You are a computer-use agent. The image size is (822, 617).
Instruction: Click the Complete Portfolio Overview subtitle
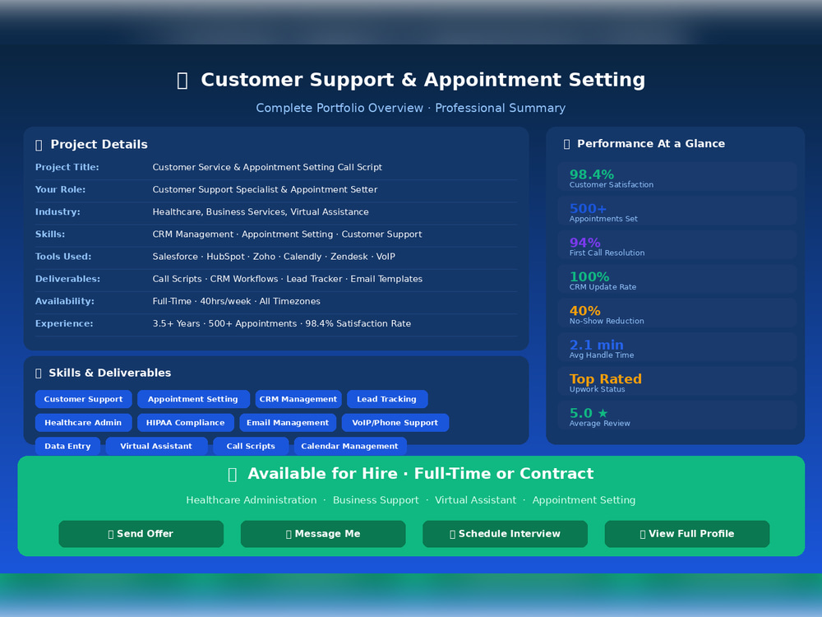tap(410, 108)
